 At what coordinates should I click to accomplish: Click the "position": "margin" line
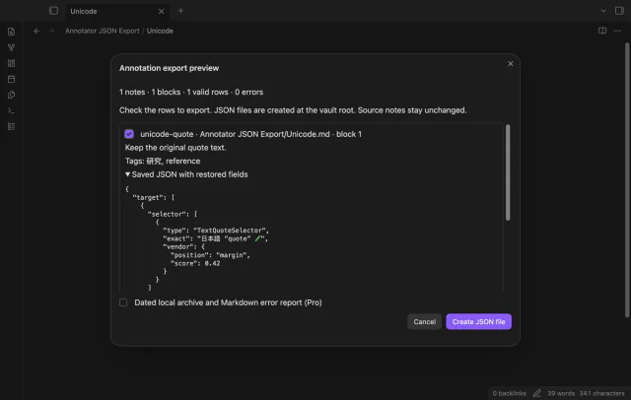click(x=210, y=255)
